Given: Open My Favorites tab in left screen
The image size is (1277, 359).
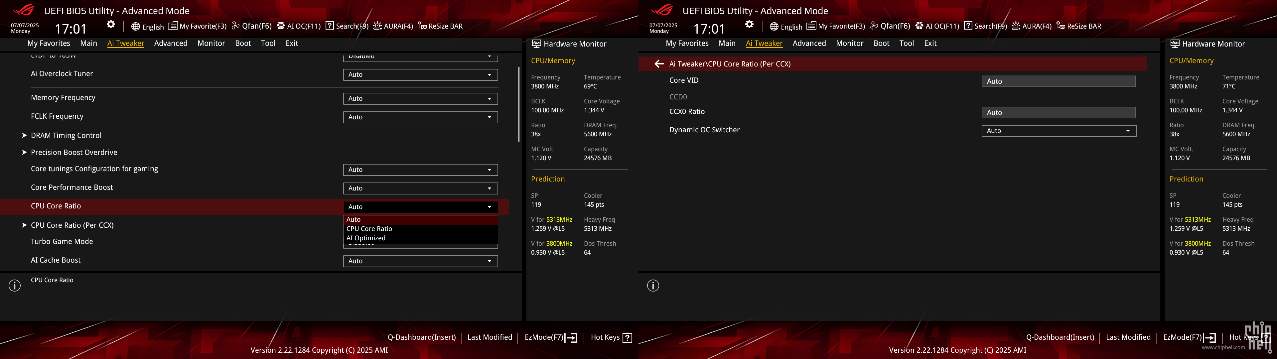Looking at the screenshot, I should click(x=49, y=44).
